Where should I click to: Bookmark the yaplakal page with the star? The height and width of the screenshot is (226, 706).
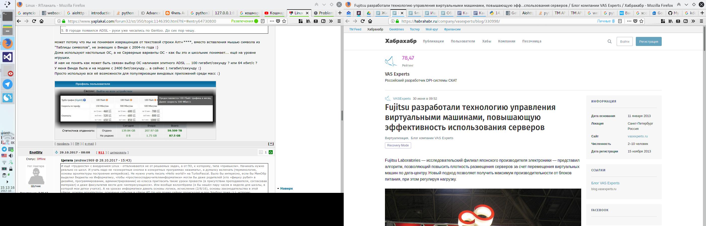tap(284, 21)
